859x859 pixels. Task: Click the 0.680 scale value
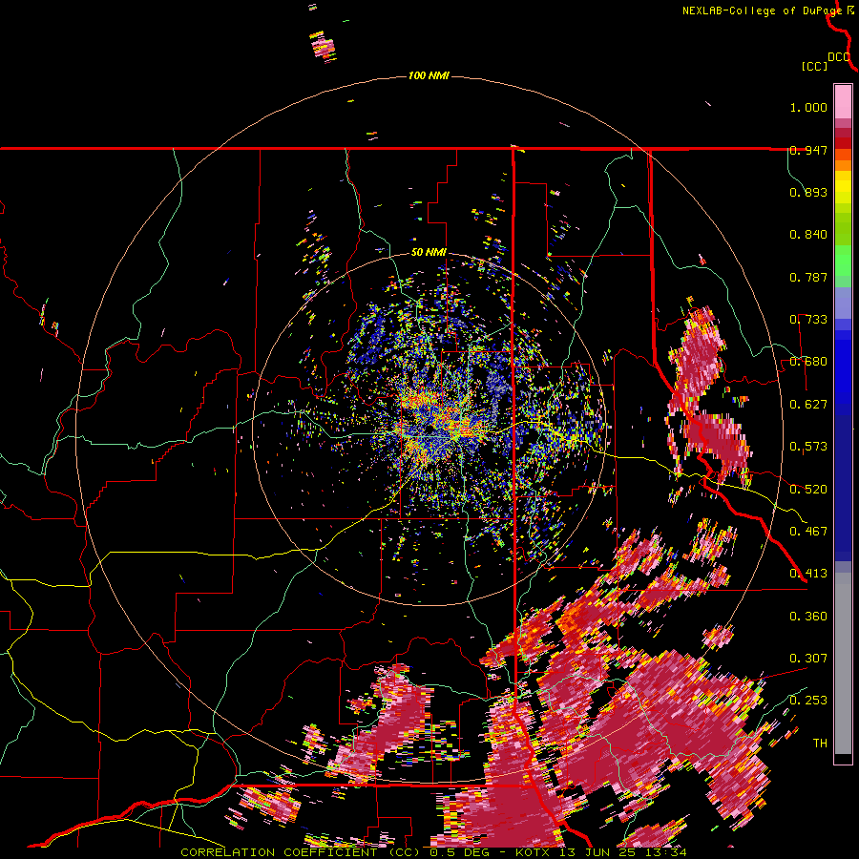point(808,362)
